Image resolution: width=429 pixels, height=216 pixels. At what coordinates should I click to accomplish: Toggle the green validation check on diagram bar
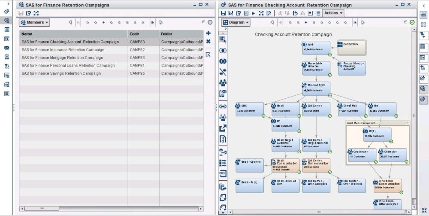tap(412, 22)
